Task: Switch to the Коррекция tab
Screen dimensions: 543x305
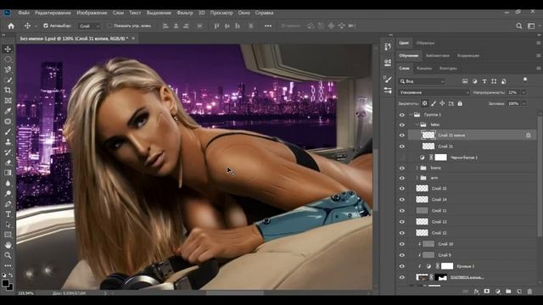Action: tap(468, 56)
